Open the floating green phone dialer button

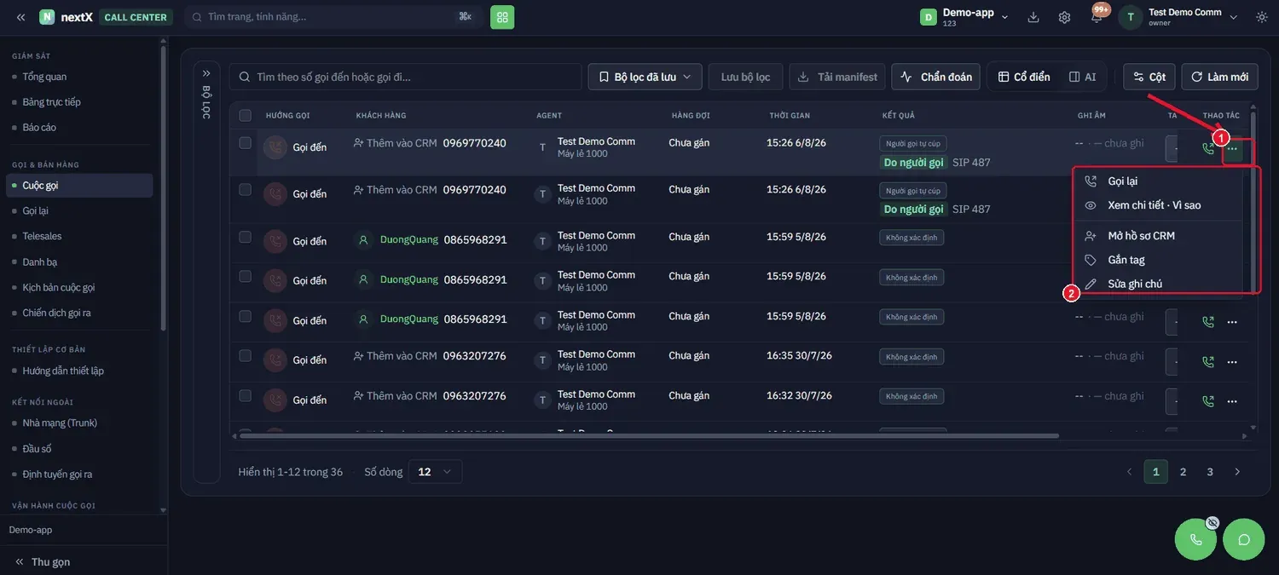pos(1195,539)
